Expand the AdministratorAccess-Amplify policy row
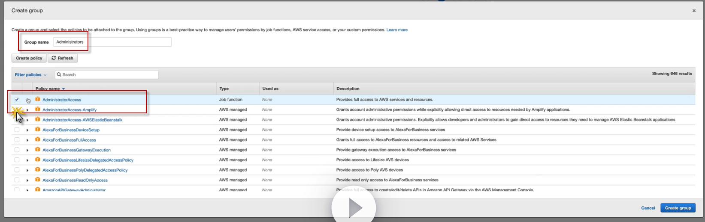The height and width of the screenshot is (222, 705). tap(27, 110)
